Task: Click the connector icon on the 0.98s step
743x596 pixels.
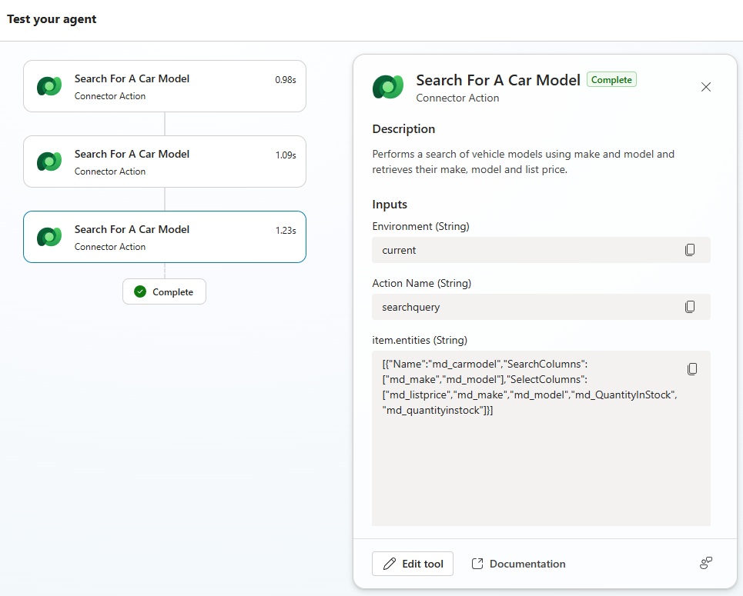Action: point(49,86)
